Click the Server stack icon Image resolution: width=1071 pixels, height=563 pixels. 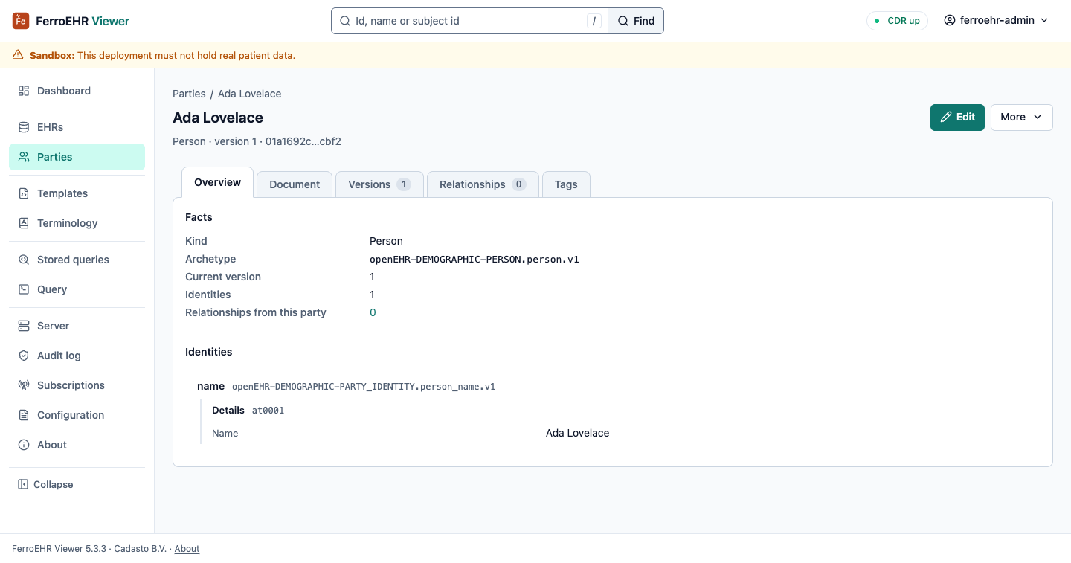click(24, 326)
